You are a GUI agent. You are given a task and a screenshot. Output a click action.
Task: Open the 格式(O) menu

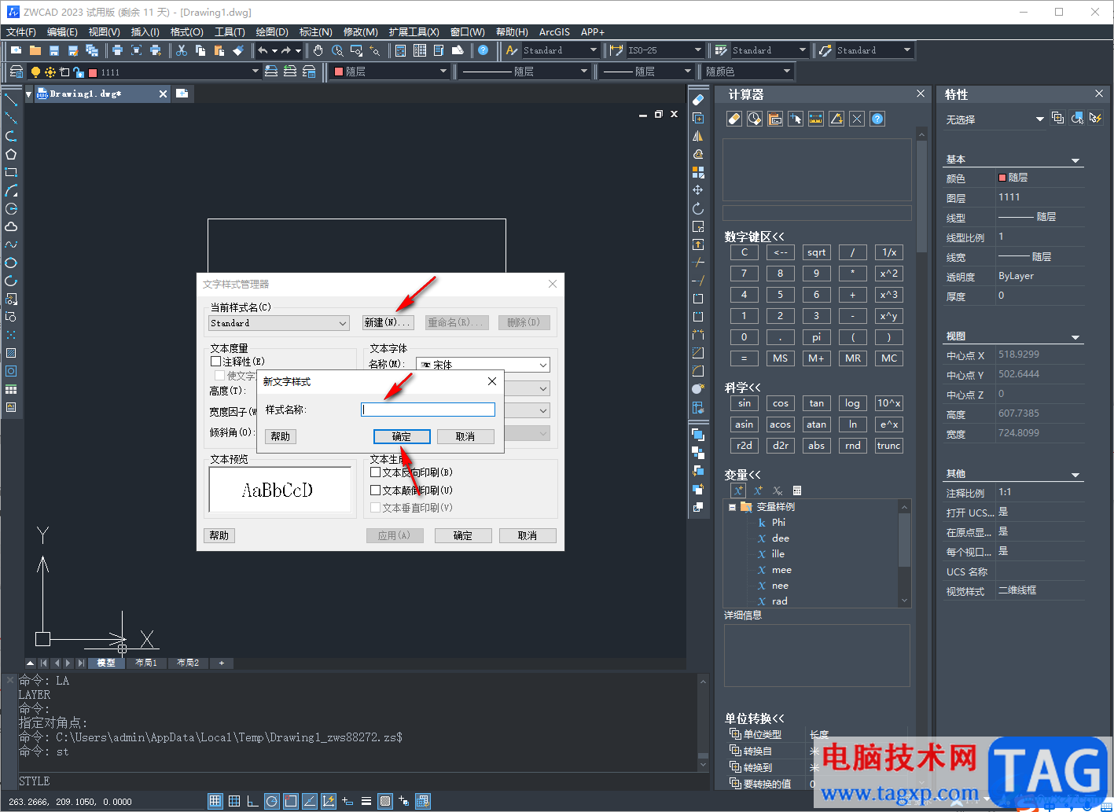pos(187,31)
